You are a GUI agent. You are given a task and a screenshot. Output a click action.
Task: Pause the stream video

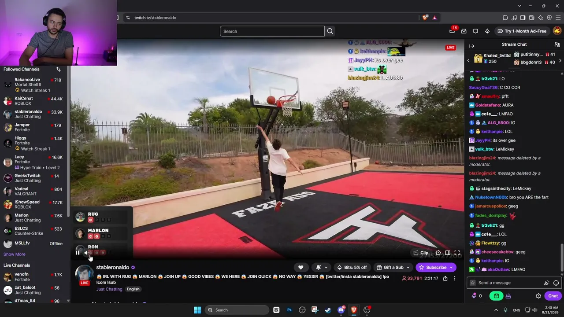[78, 253]
